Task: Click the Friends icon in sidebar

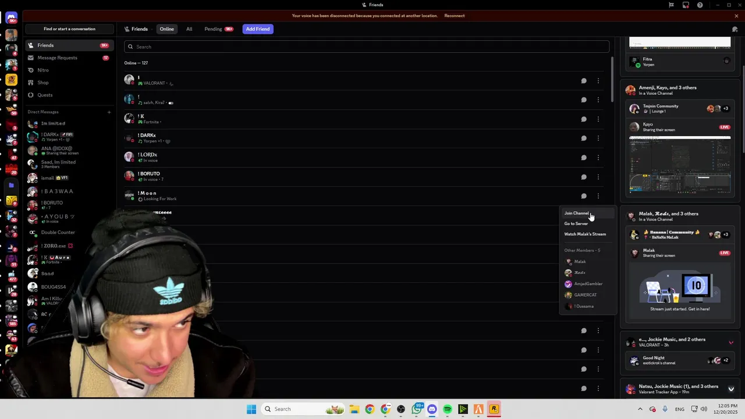Action: [31, 45]
